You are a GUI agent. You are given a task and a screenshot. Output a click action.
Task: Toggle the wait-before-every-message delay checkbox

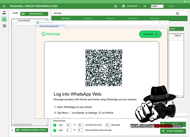[x=55, y=130]
